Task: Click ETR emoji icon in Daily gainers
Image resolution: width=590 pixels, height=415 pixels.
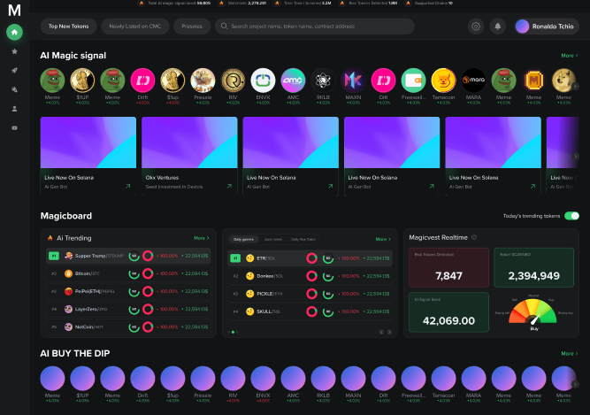Action: (x=249, y=258)
